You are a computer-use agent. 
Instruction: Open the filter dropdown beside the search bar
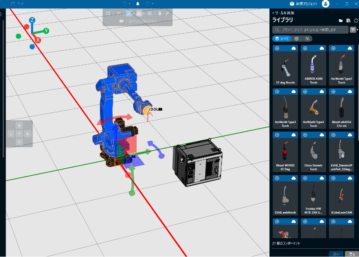click(x=353, y=30)
